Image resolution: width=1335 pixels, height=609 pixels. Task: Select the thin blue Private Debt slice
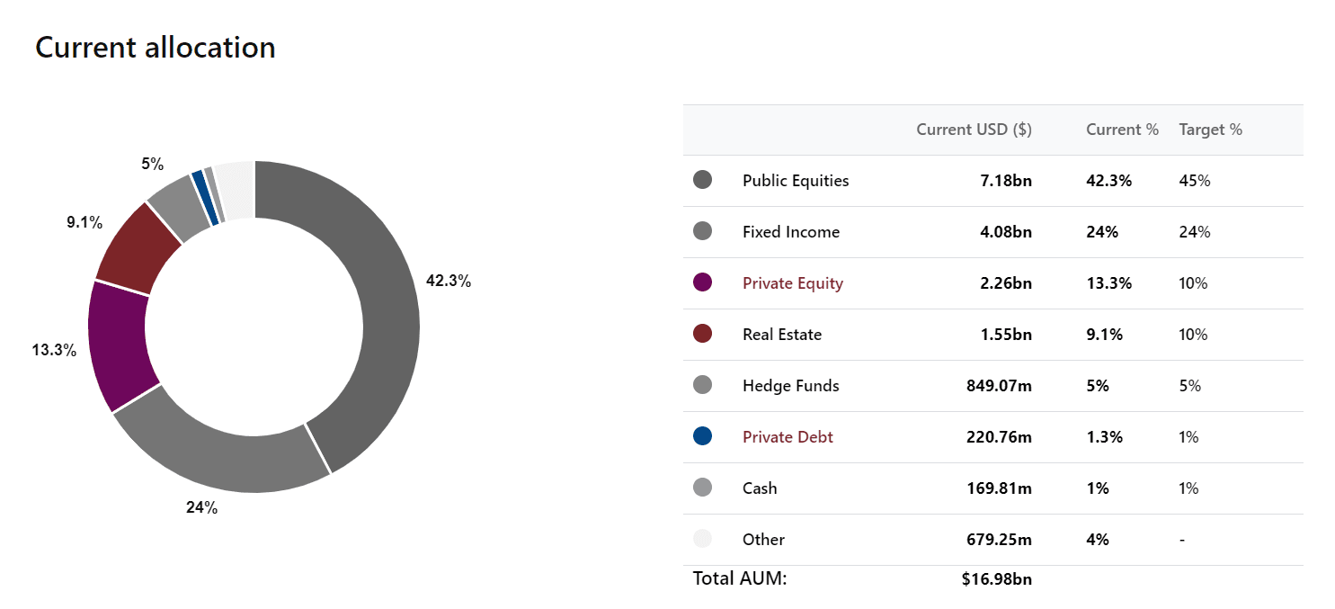(x=205, y=196)
